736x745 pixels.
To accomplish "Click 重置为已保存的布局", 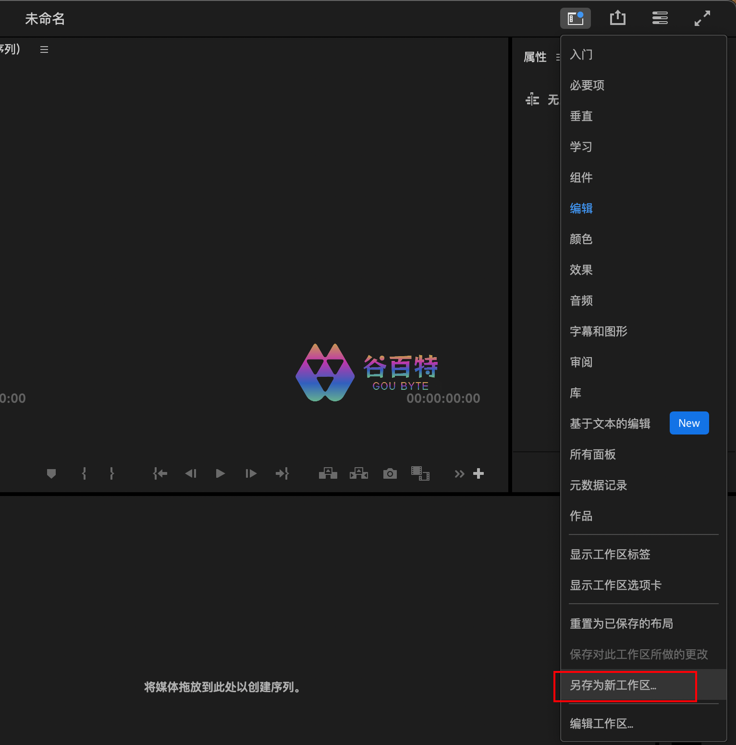I will [621, 623].
